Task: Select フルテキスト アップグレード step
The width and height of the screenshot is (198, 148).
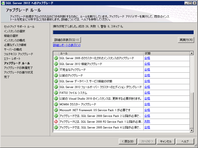Action: (18, 54)
